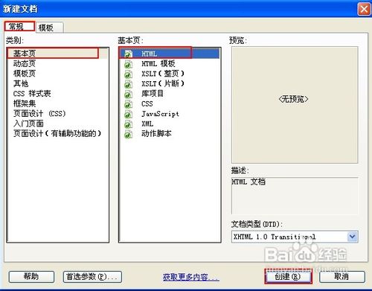Choose 库项目 page type
Screen dimensions: 372x291
(x=170, y=94)
